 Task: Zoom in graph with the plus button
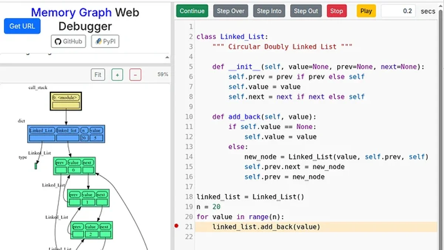[x=117, y=74]
